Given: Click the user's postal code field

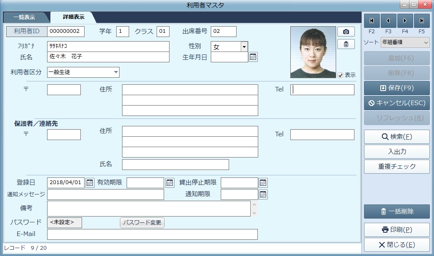Looking at the screenshot, I should pos(64,90).
